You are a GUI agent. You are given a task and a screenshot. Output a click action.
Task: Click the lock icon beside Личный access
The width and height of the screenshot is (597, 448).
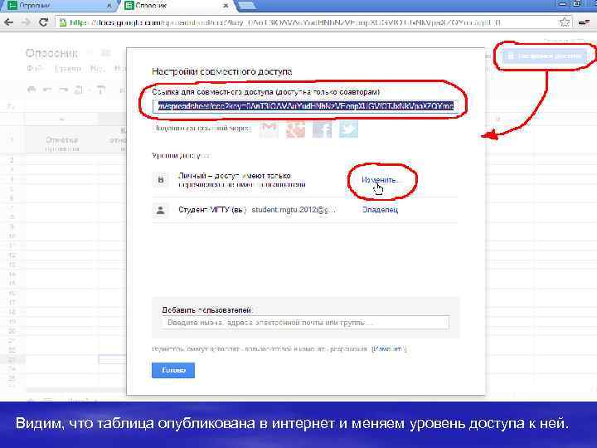coord(161,179)
